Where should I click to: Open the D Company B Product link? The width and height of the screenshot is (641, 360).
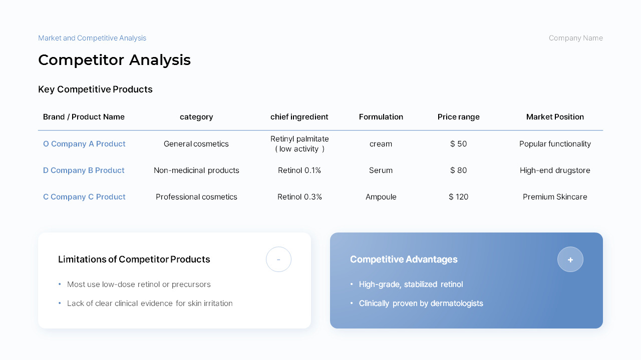84,170
